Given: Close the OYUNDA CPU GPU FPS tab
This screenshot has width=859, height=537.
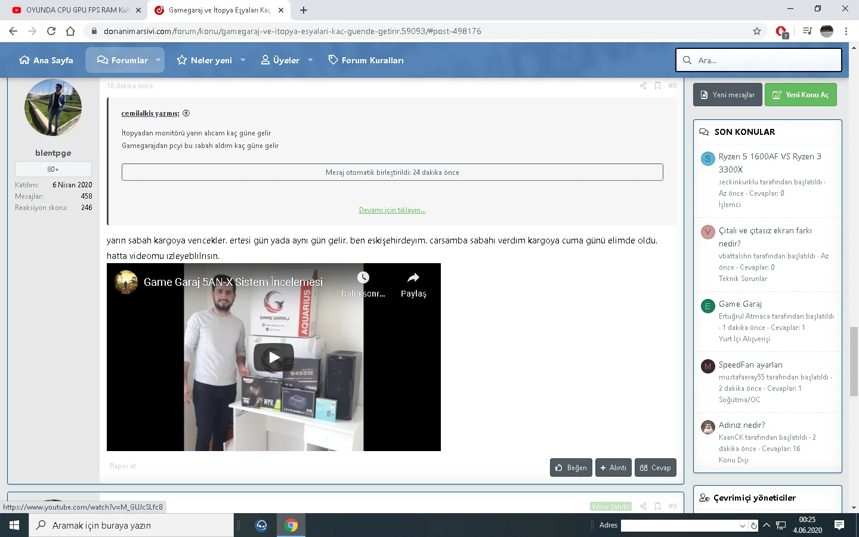Looking at the screenshot, I should [x=138, y=10].
